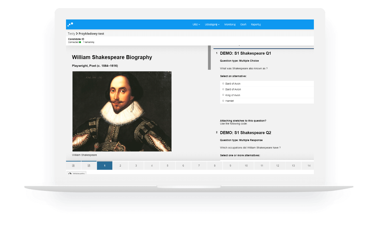Open the Oceń menu item

pyautogui.click(x=243, y=24)
